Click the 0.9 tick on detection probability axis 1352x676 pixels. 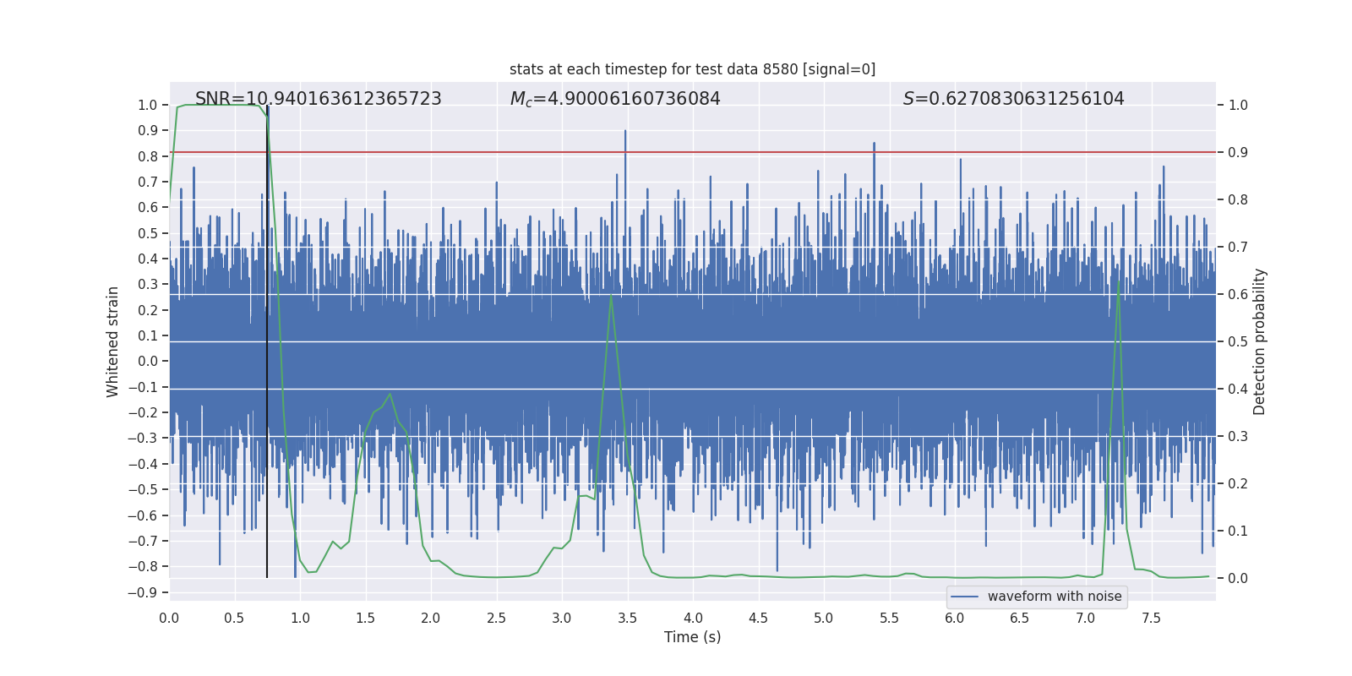click(x=1238, y=153)
